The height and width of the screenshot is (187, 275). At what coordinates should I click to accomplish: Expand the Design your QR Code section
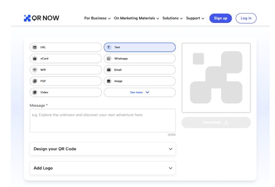[102, 149]
